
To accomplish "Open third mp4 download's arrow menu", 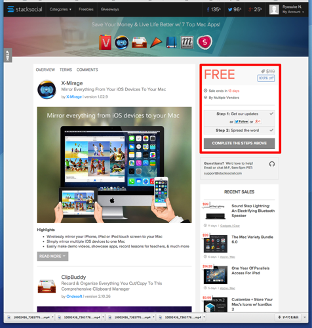I will (153, 317).
